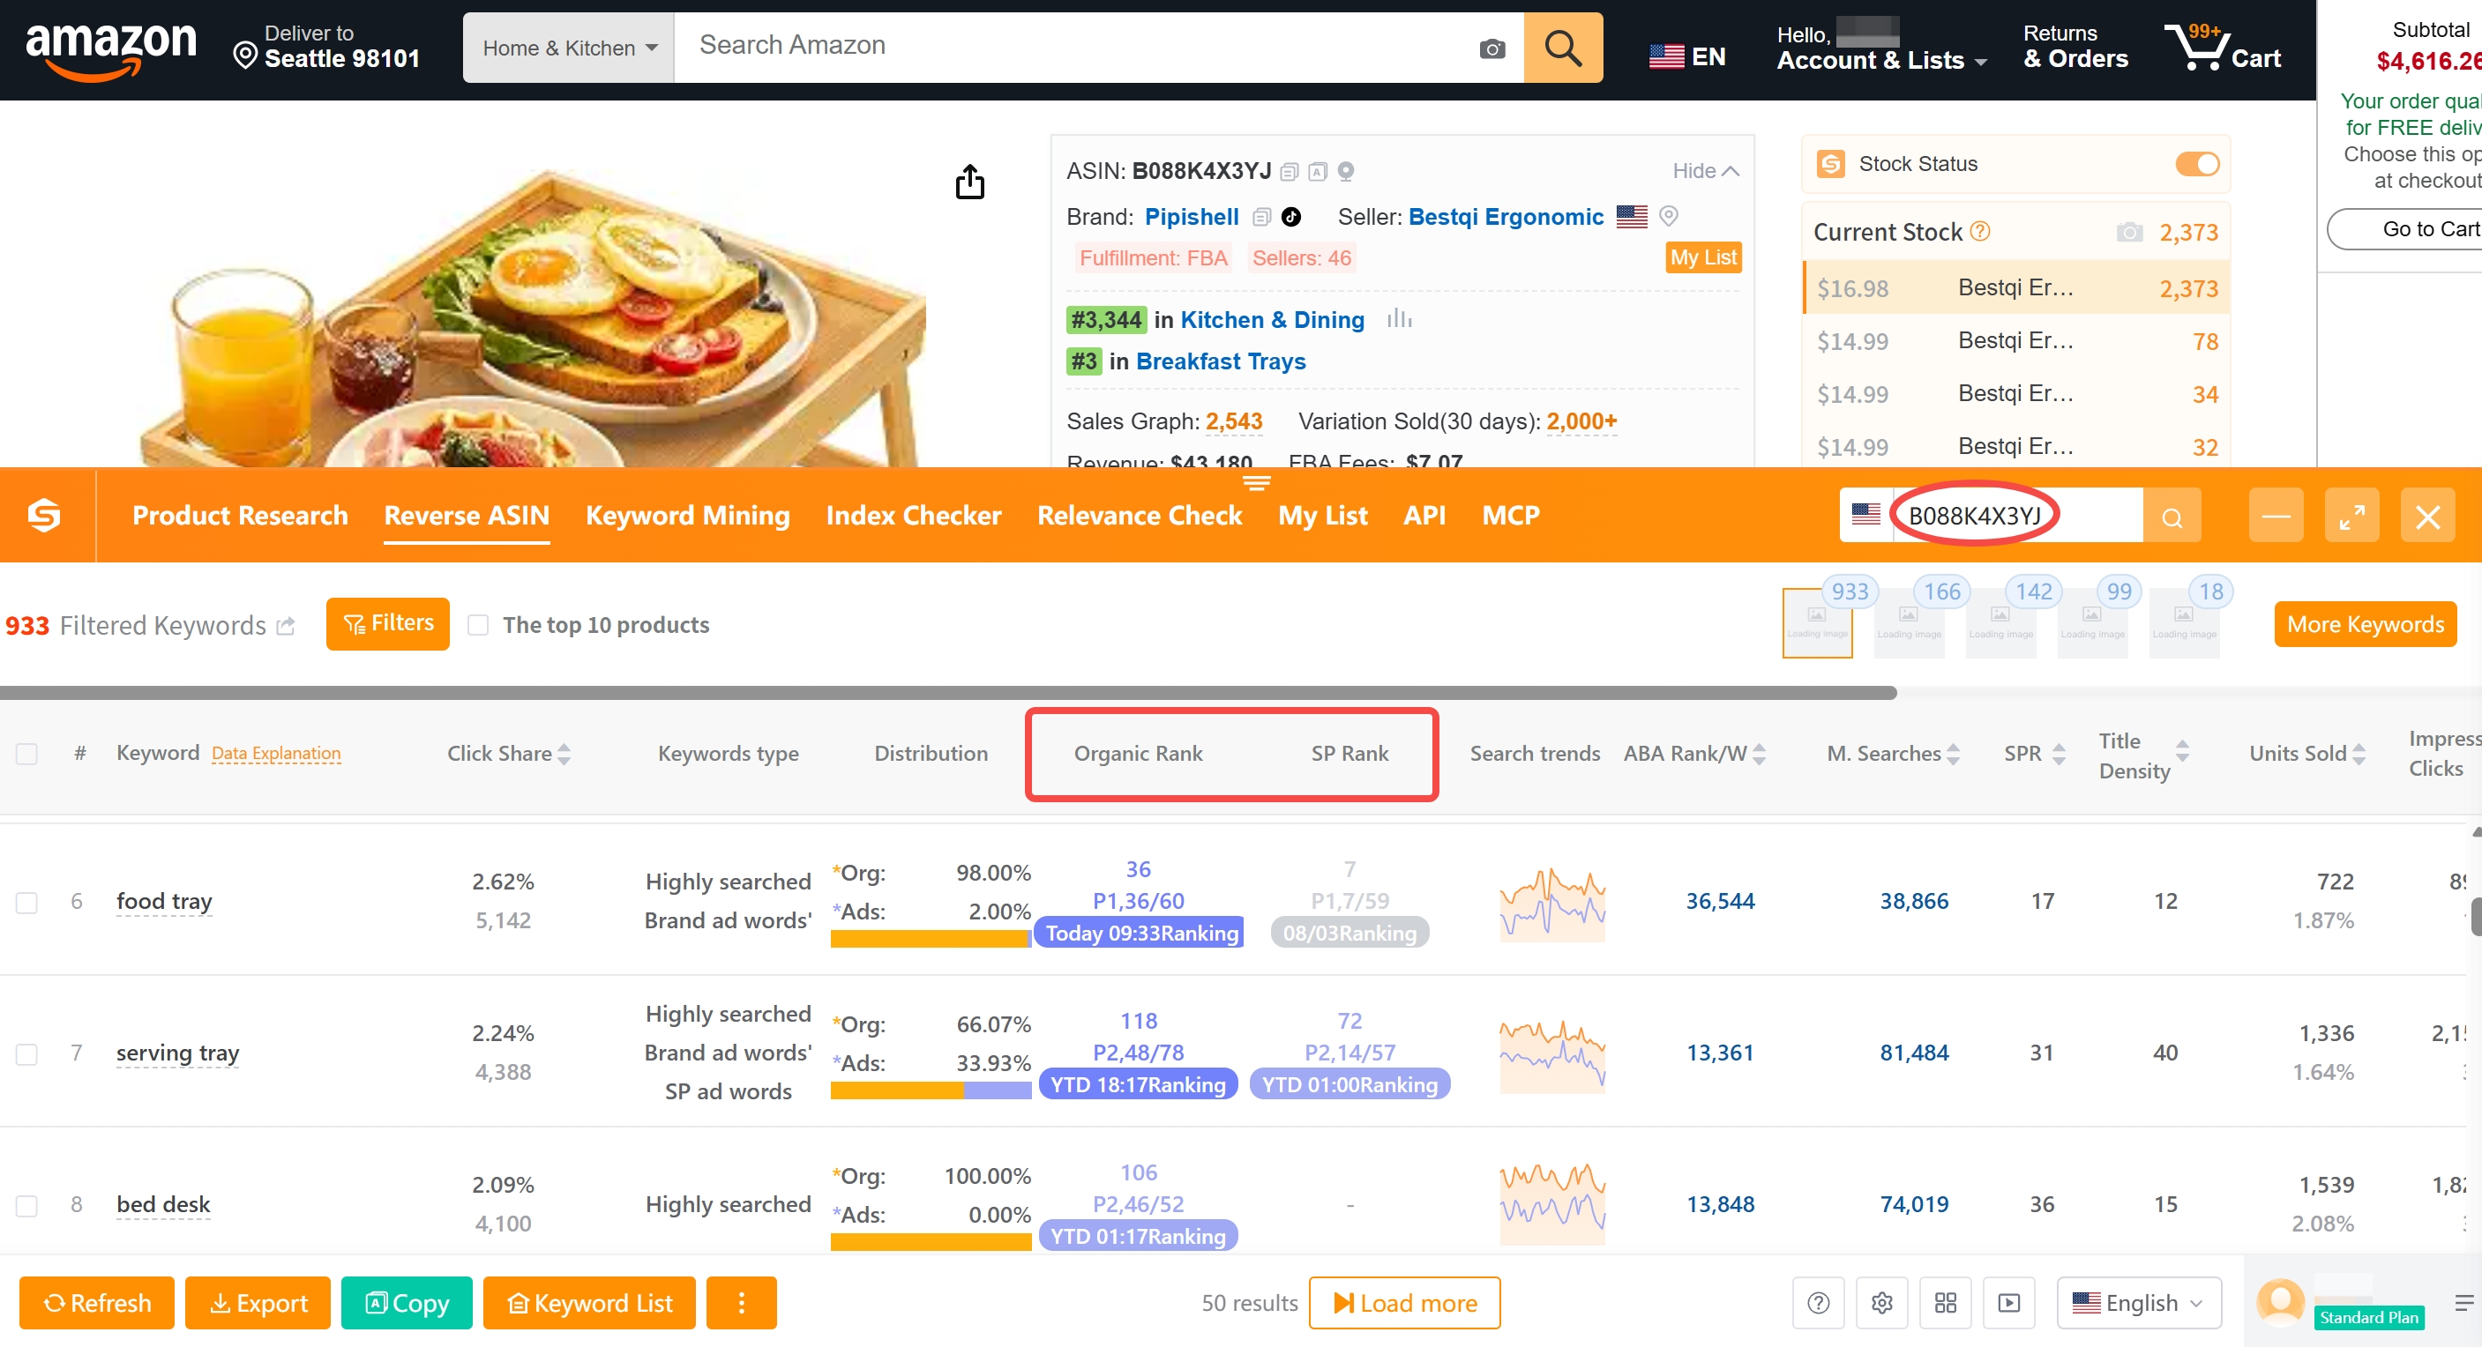Select the bed desk row checkbox
Image resolution: width=2482 pixels, height=1347 pixels.
tap(27, 1204)
